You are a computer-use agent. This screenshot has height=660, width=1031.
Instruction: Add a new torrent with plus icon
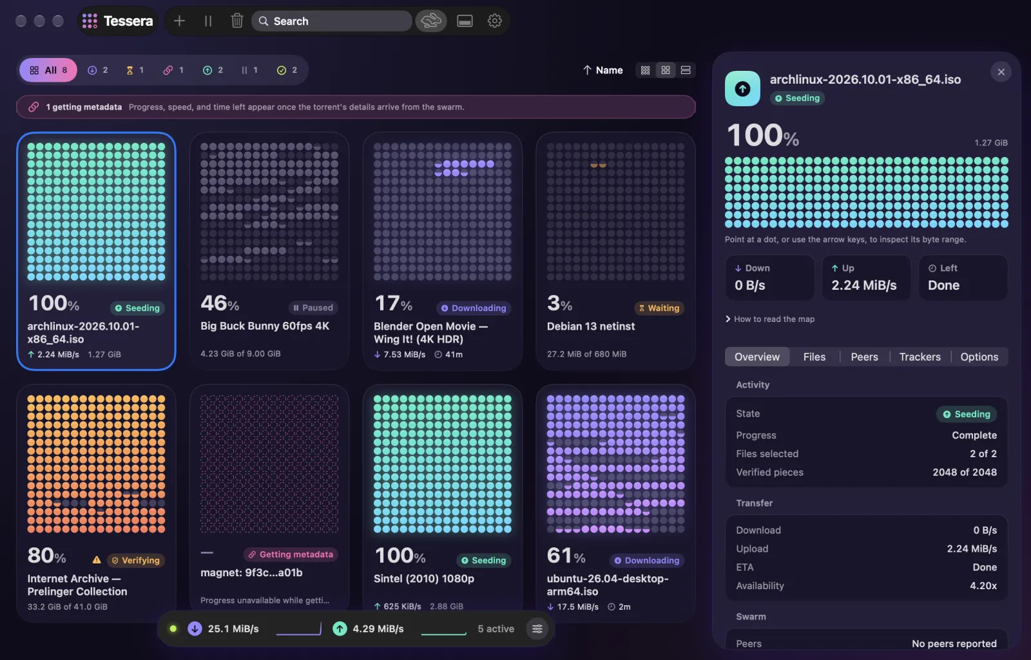point(179,21)
